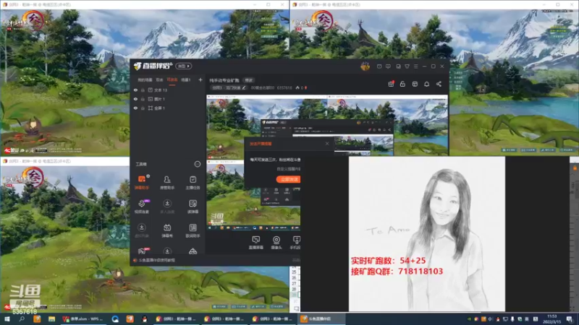Image resolution: width=579 pixels, height=325 pixels.
Task: Select the 全屏 1 source row
Action: [x=168, y=108]
